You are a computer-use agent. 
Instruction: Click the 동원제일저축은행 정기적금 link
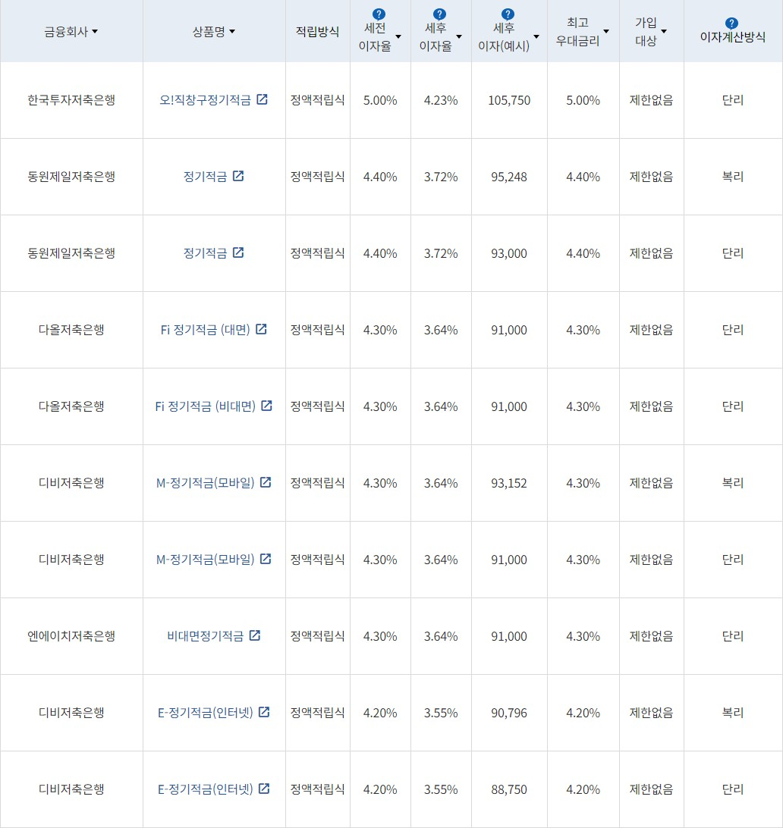(206, 176)
